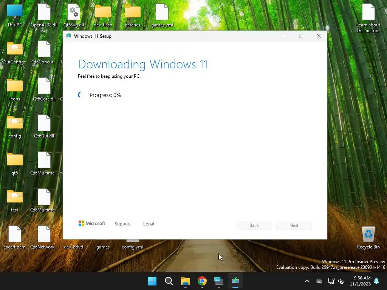Select the Qt6Network... file icon
Viewport: 387px width, 290px height.
point(44,238)
